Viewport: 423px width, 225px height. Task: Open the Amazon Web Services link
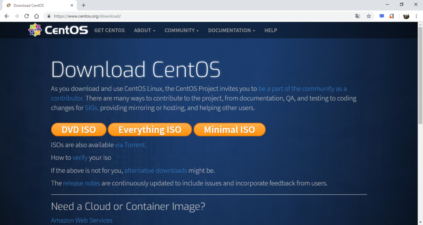click(x=81, y=220)
